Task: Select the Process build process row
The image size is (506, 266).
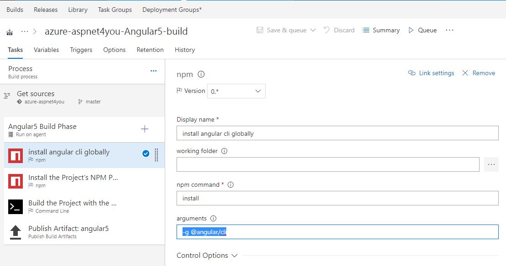Action: click(x=82, y=72)
